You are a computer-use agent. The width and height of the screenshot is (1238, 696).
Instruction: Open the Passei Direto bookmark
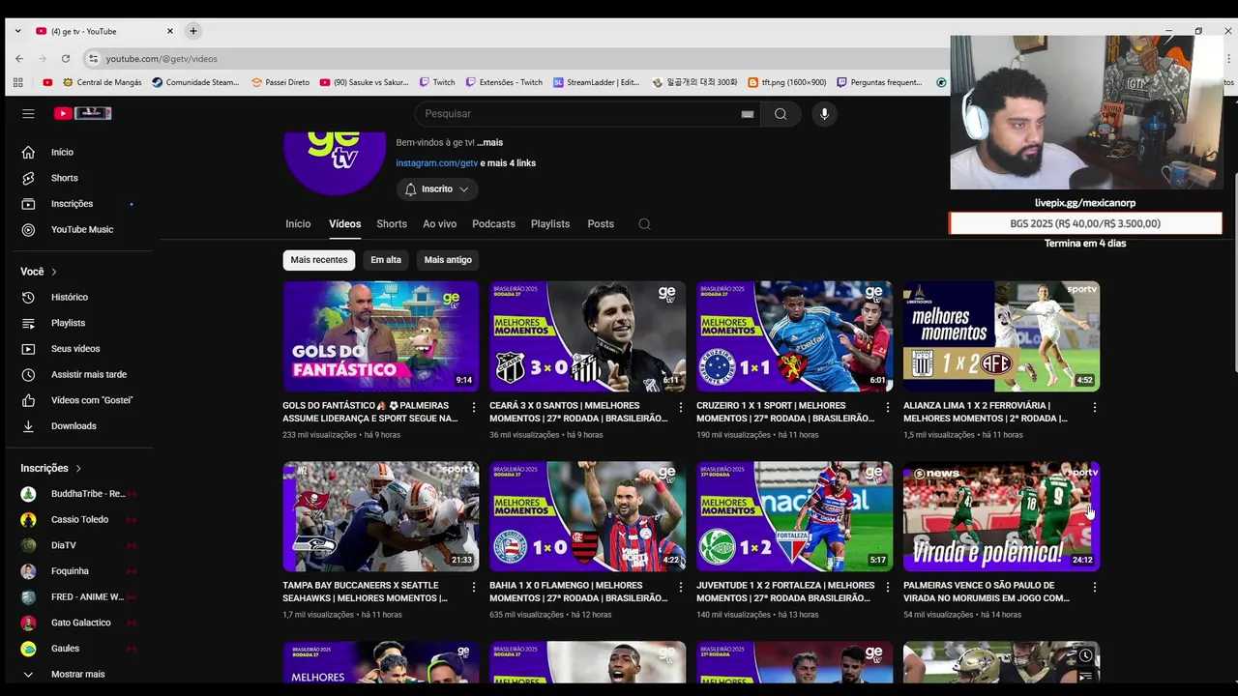(x=280, y=82)
